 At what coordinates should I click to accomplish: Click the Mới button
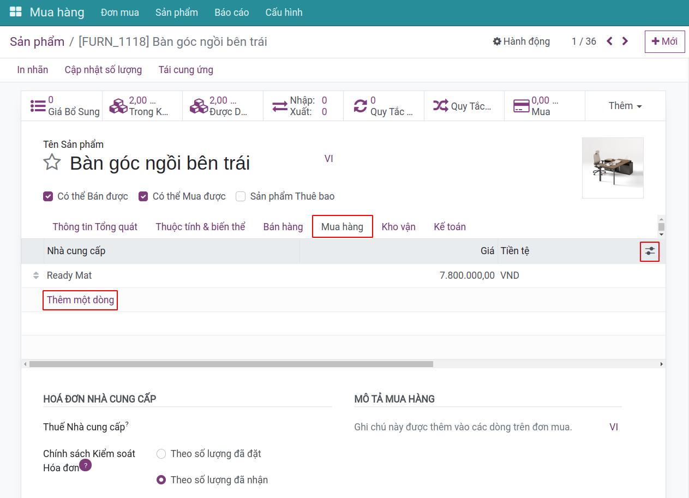664,41
